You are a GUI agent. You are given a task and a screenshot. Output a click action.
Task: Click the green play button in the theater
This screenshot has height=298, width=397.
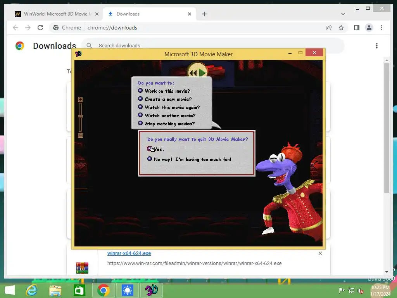click(202, 73)
